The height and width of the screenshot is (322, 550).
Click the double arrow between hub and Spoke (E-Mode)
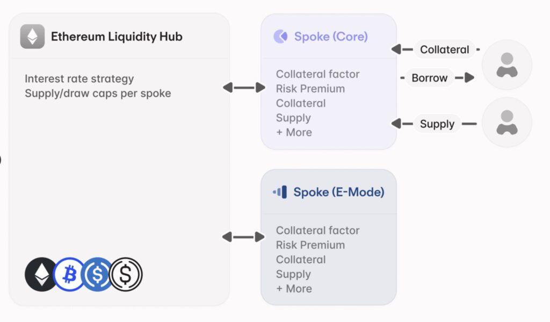pyautogui.click(x=244, y=237)
